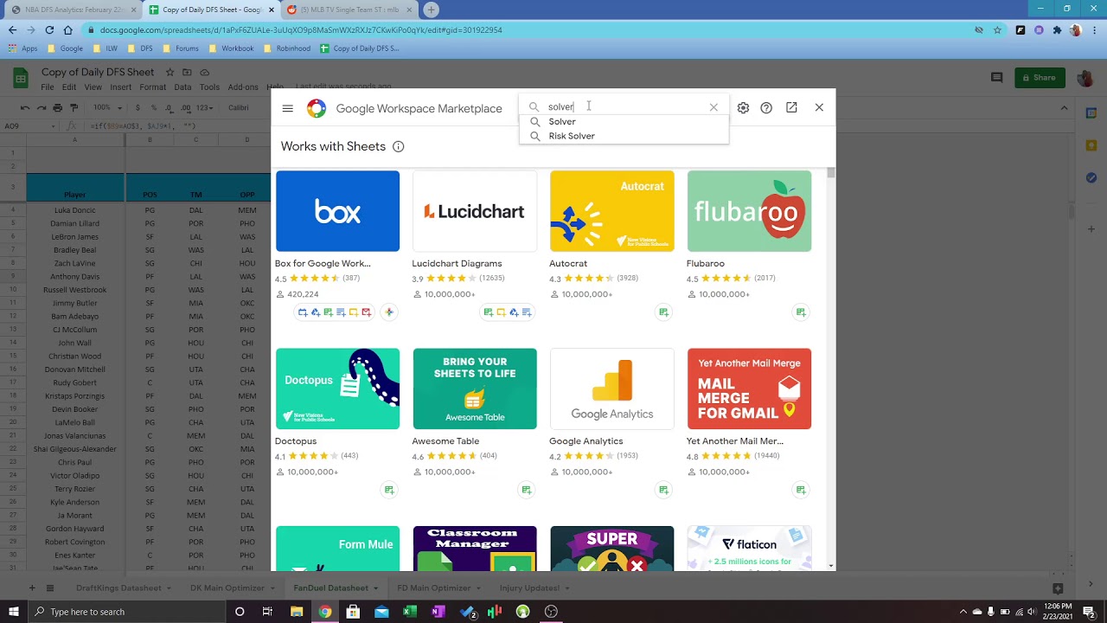
Task: Click Sheets compatibility icon under Flubaroo
Action: (x=801, y=312)
